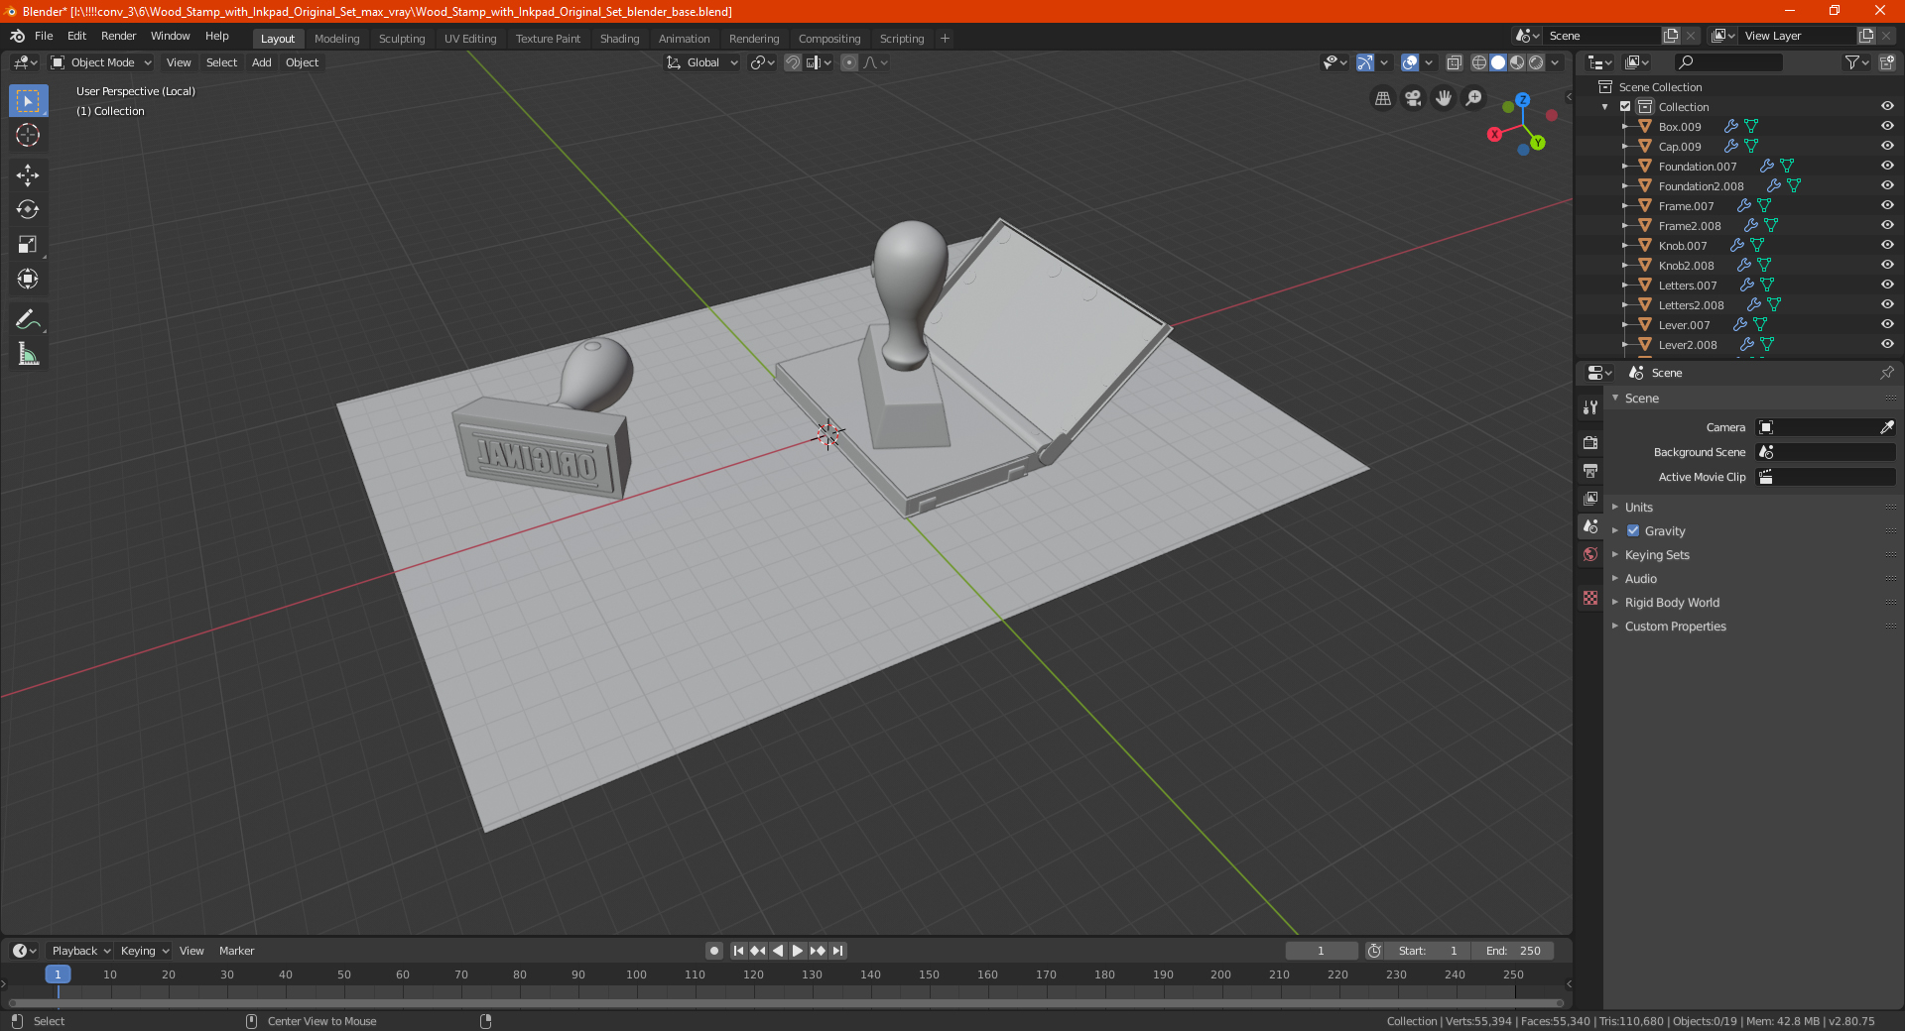Open the Render menu

click(x=118, y=36)
